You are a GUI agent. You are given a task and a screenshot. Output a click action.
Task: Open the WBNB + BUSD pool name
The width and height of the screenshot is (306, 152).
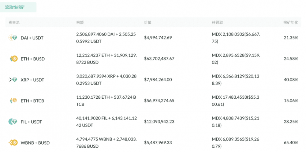click(35, 143)
